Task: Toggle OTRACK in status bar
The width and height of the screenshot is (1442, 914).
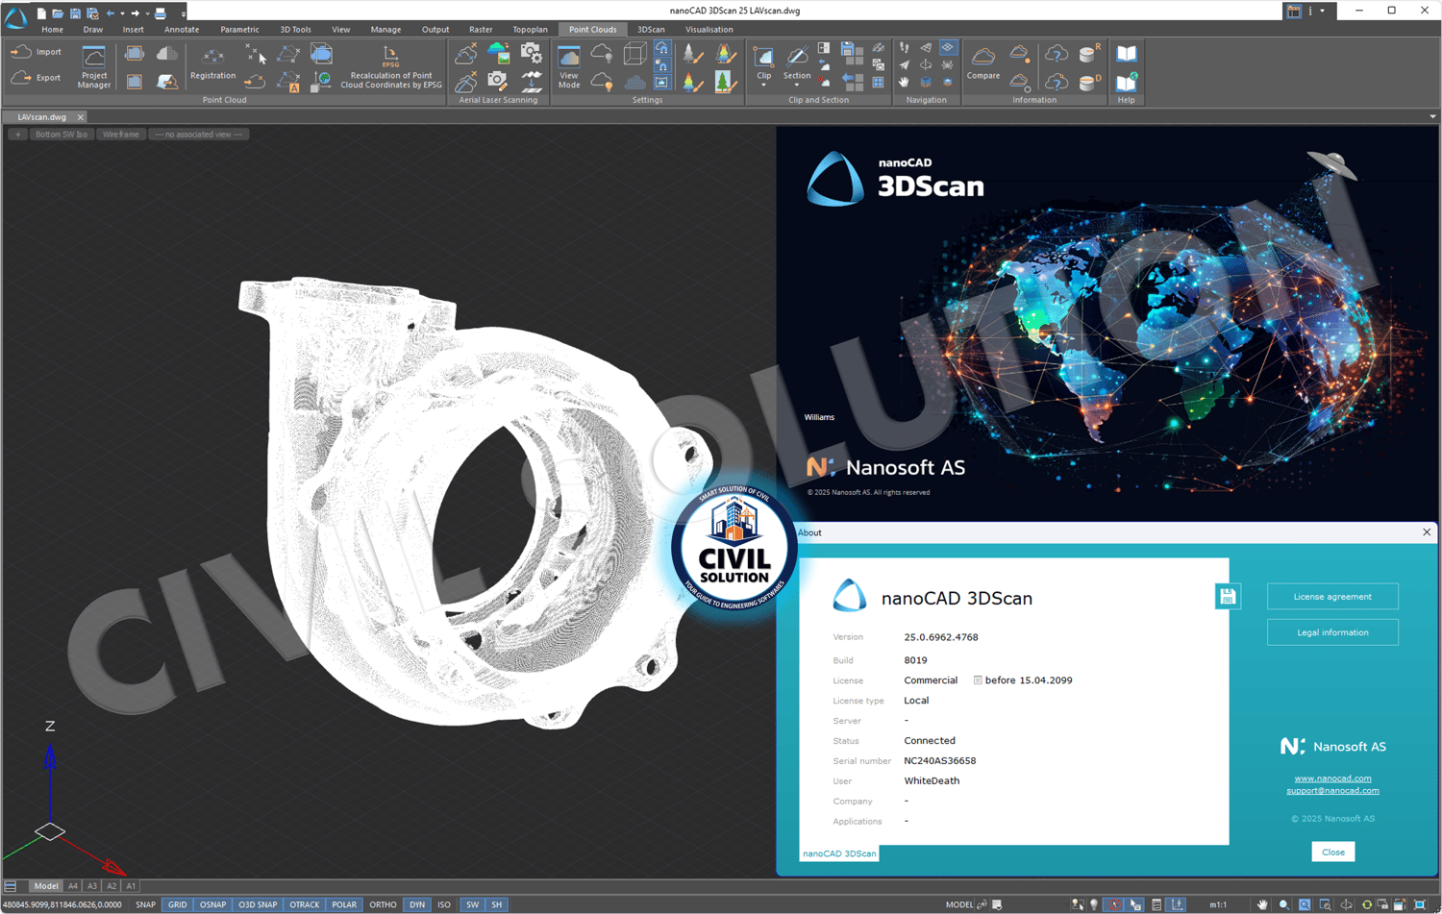Action: [x=305, y=904]
